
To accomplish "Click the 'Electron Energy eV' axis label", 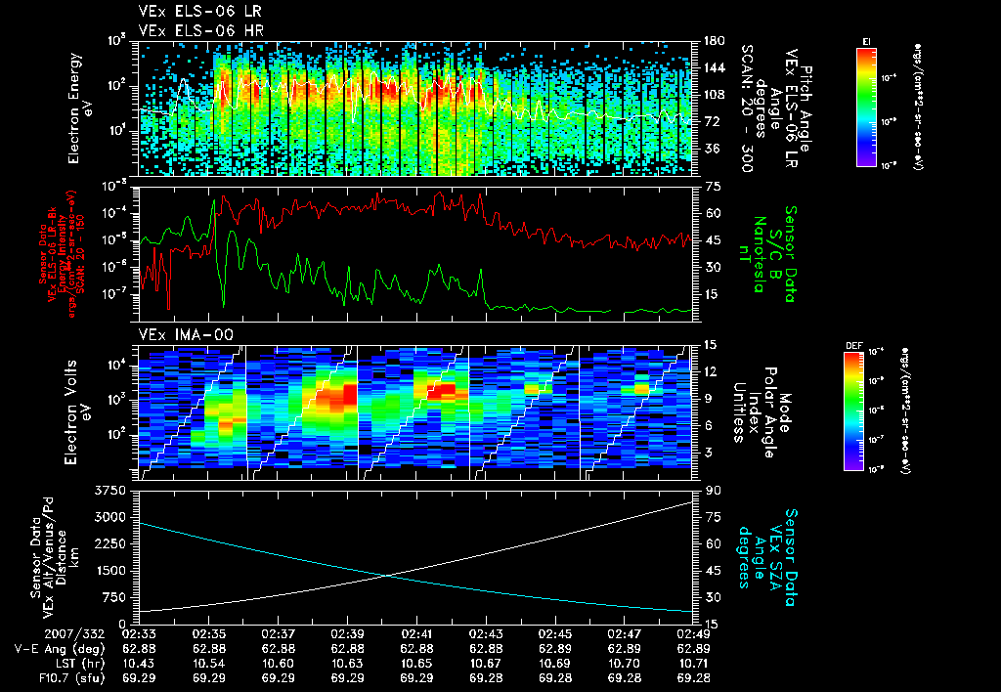I will pos(80,108).
